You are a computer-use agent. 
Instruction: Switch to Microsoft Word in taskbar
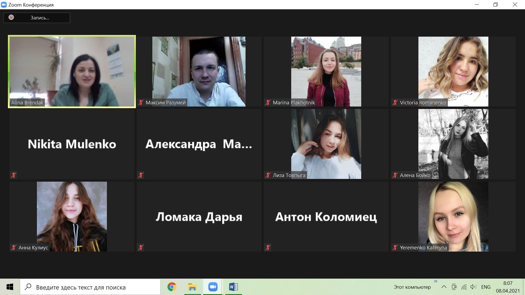234,287
